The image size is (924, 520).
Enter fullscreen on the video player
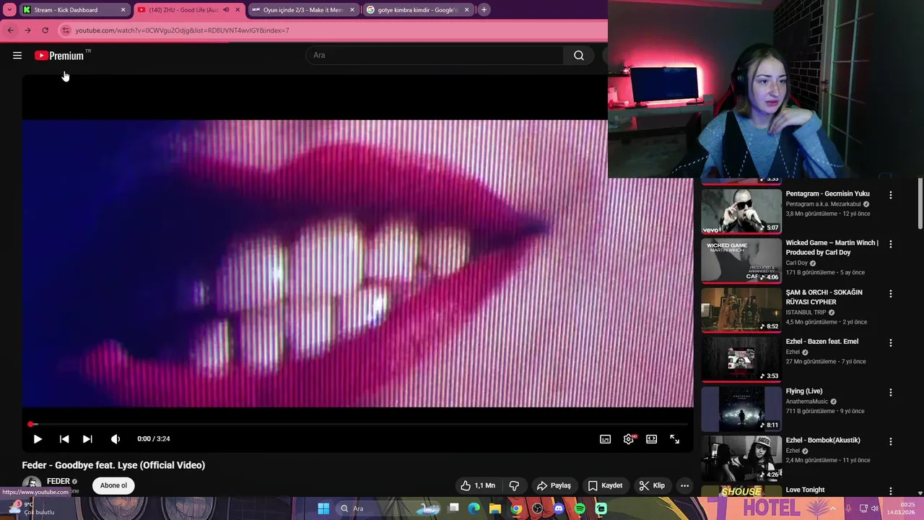click(675, 439)
